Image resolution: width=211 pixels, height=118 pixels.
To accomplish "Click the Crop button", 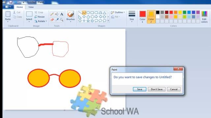I will (39, 12).
